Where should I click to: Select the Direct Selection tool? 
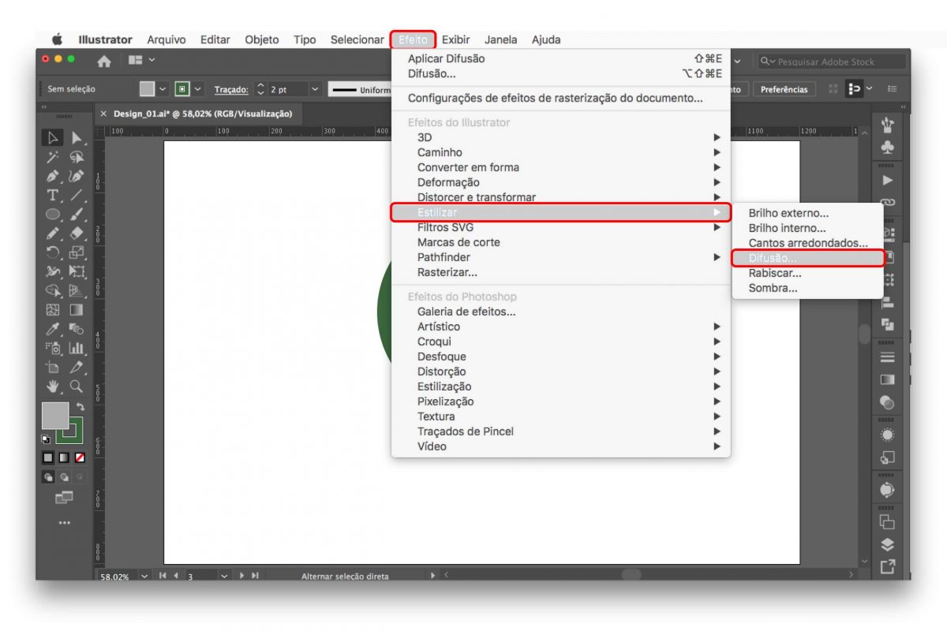pos(77,138)
